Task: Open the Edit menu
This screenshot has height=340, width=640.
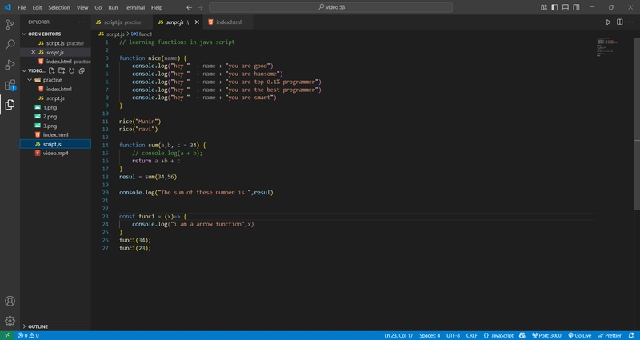Action: pos(37,7)
